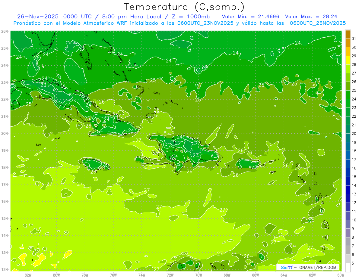
Task: Click the valid-until time '0600UTC_26NOV2025'
Action: 318,23
